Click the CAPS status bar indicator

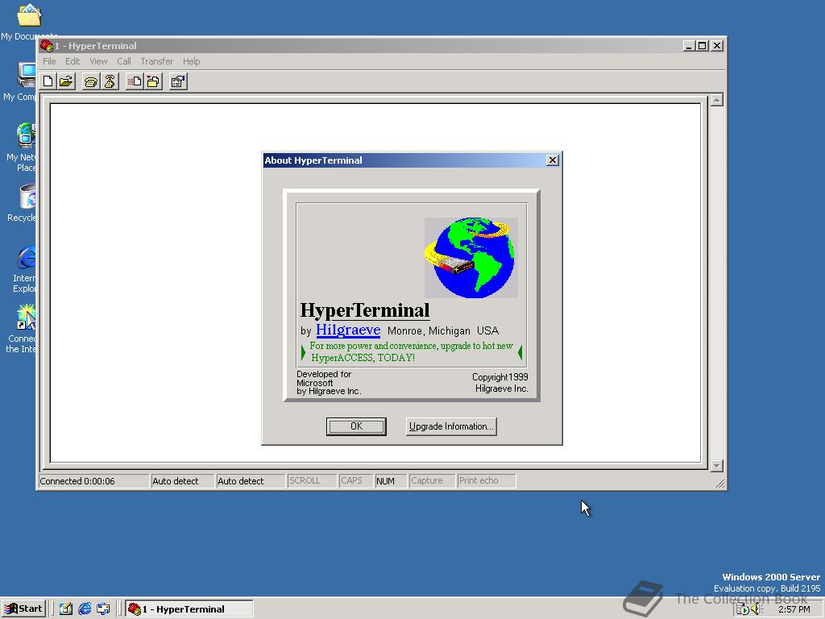[x=355, y=481]
